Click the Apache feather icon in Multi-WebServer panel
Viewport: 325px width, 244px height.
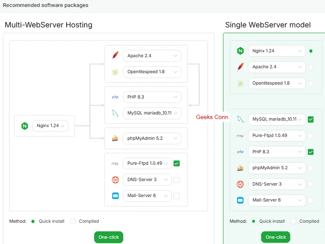tap(115, 56)
